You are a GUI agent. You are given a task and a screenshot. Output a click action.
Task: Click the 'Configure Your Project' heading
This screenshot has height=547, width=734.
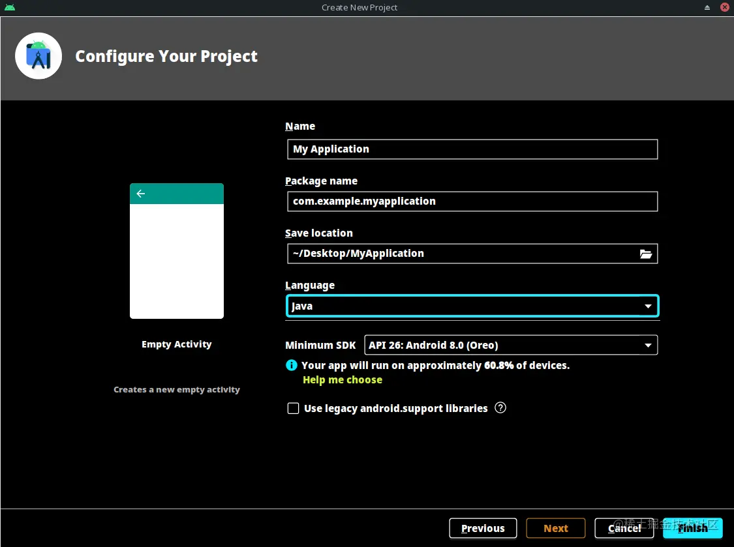click(x=166, y=56)
